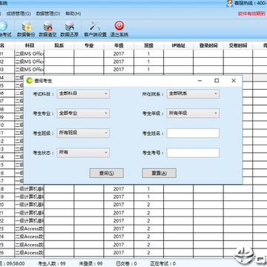The height and width of the screenshot is (267, 267).
Task: Click the 数据备份 database backup icon
Action: point(26,26)
